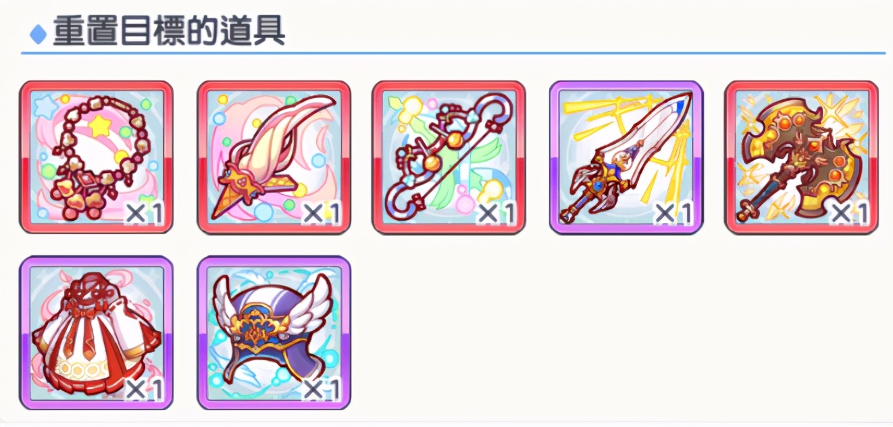Pick the golden double-bladed battle axe

pos(802,157)
